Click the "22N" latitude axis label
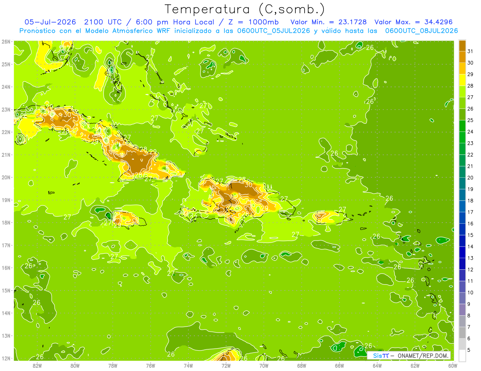Screen dimensions: 481x371 pyautogui.click(x=6, y=132)
